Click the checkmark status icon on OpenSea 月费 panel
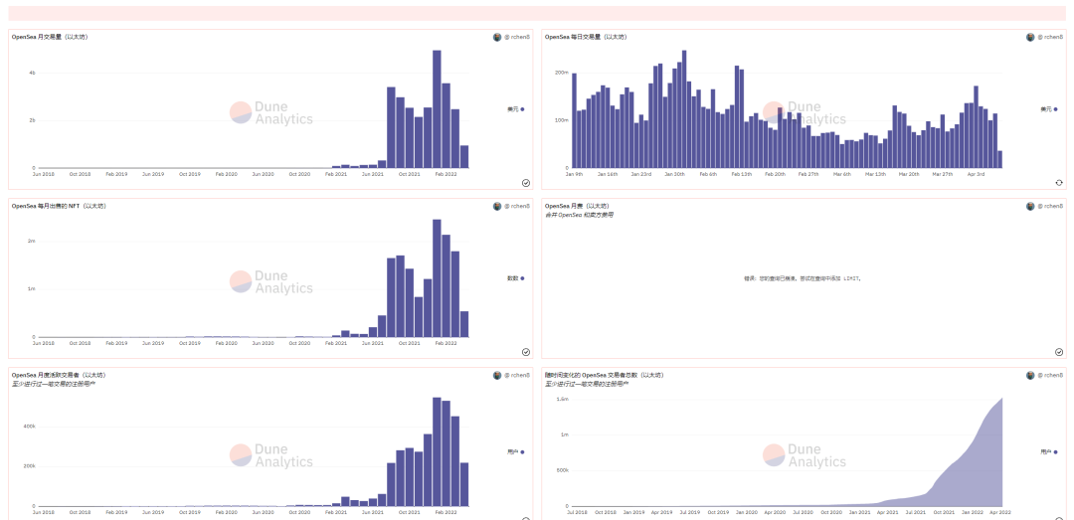The height and width of the screenshot is (520, 1074). pyautogui.click(x=1059, y=352)
